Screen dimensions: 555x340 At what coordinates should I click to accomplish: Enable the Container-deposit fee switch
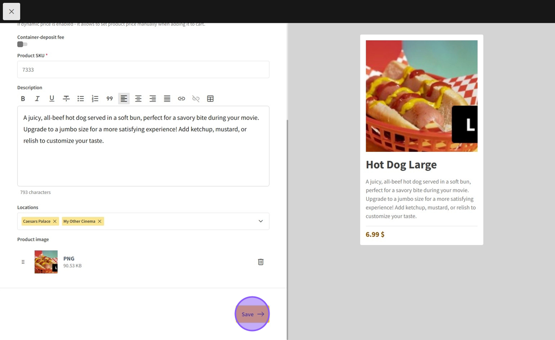tap(22, 45)
